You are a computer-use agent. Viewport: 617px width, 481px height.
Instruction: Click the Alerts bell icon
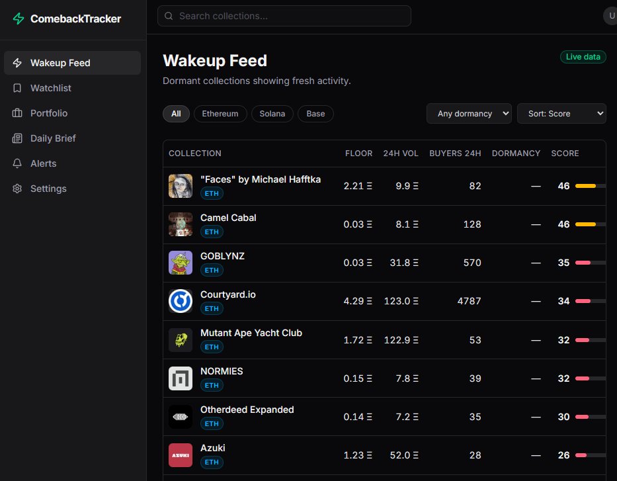[17, 163]
